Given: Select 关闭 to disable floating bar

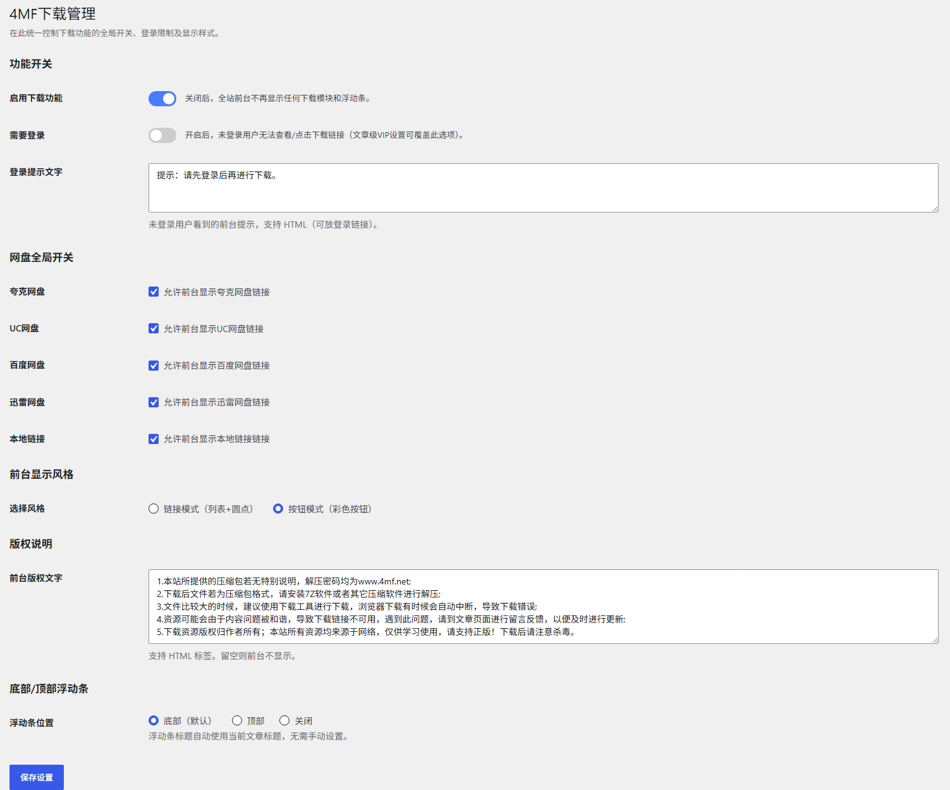Looking at the screenshot, I should pos(284,720).
